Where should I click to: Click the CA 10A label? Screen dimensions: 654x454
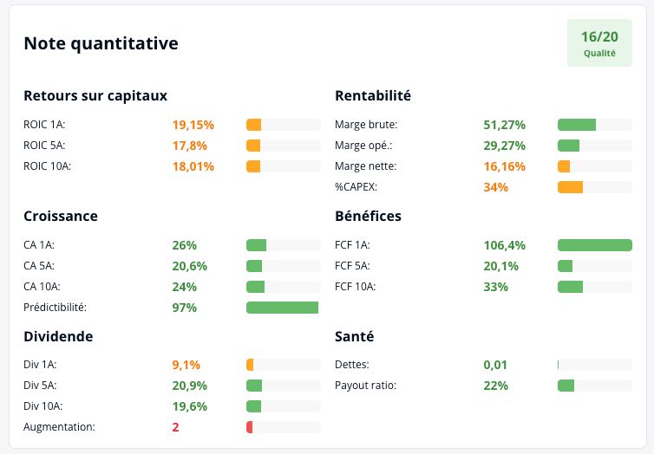[42, 287]
